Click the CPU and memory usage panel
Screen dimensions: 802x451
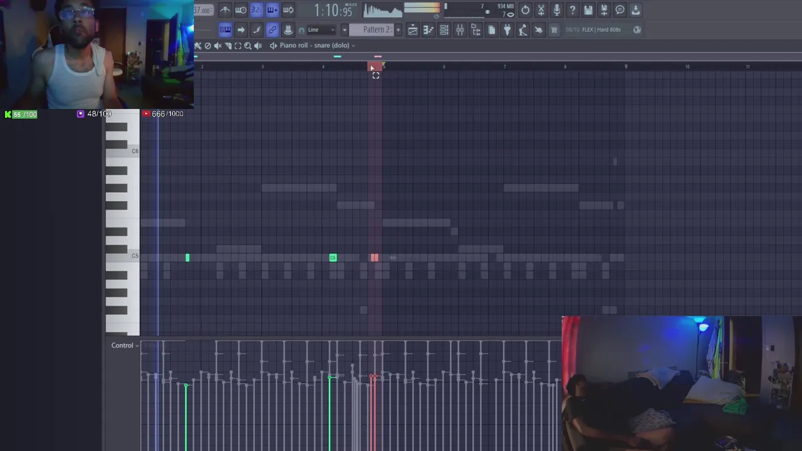point(479,10)
